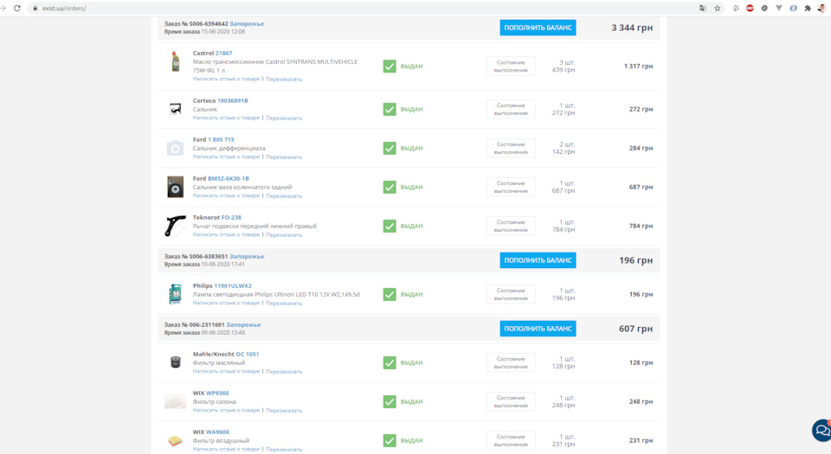Open Состояние выполнения for Philips 11961ULWX2
This screenshot has height=454, width=831.
511,294
